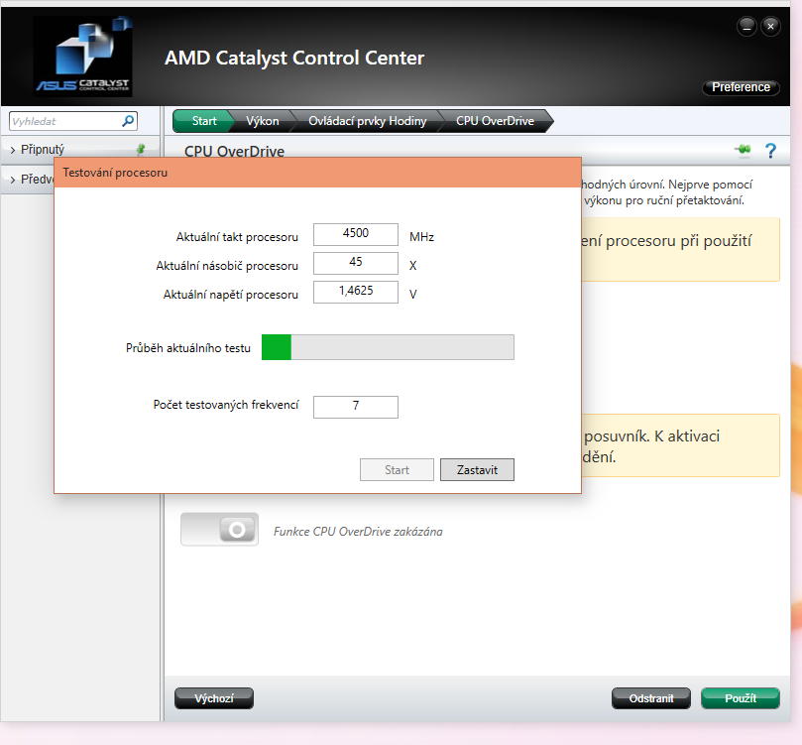
Task: Open help with the question mark icon
Action: coord(770,151)
